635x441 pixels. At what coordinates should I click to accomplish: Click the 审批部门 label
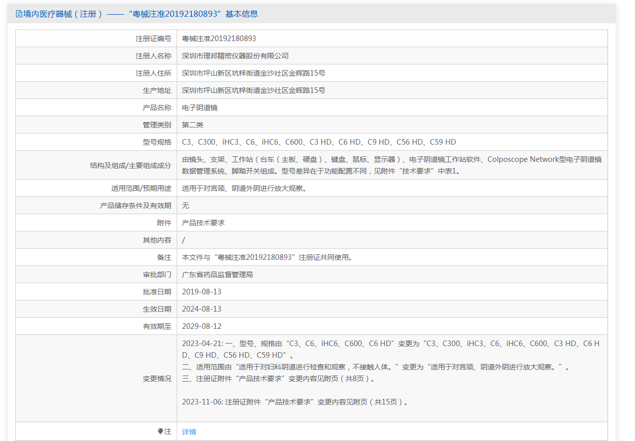click(x=157, y=275)
